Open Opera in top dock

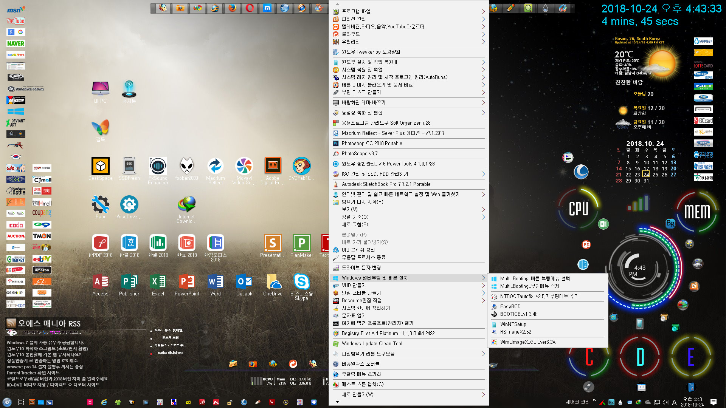[x=250, y=8]
